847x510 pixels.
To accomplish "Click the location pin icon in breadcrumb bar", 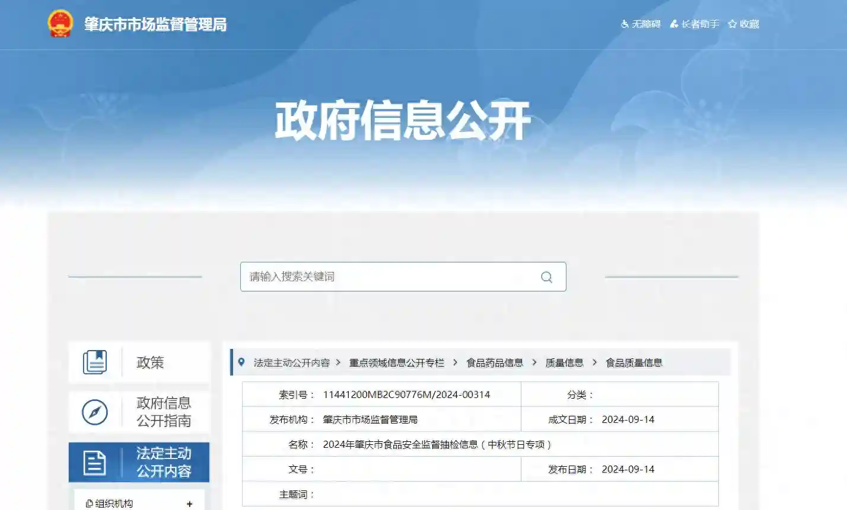I will 241,363.
